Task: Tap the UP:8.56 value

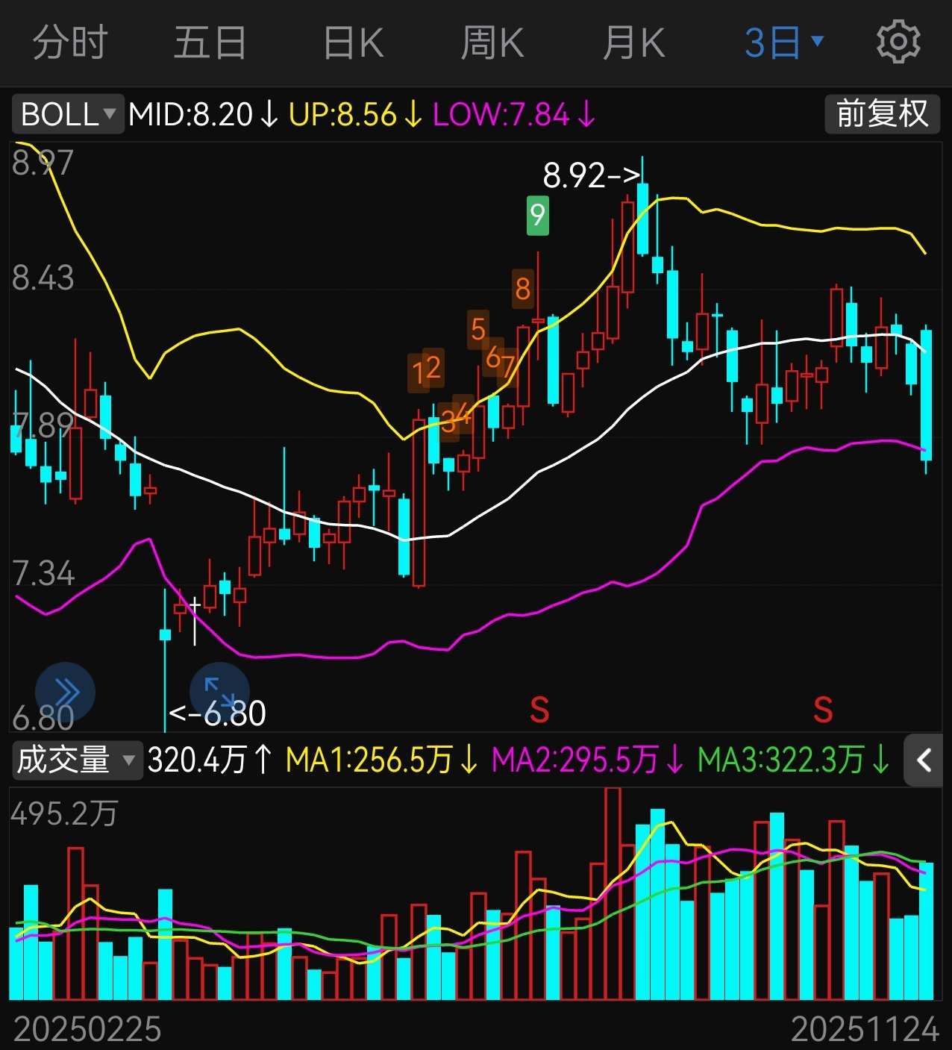Action: (x=355, y=114)
